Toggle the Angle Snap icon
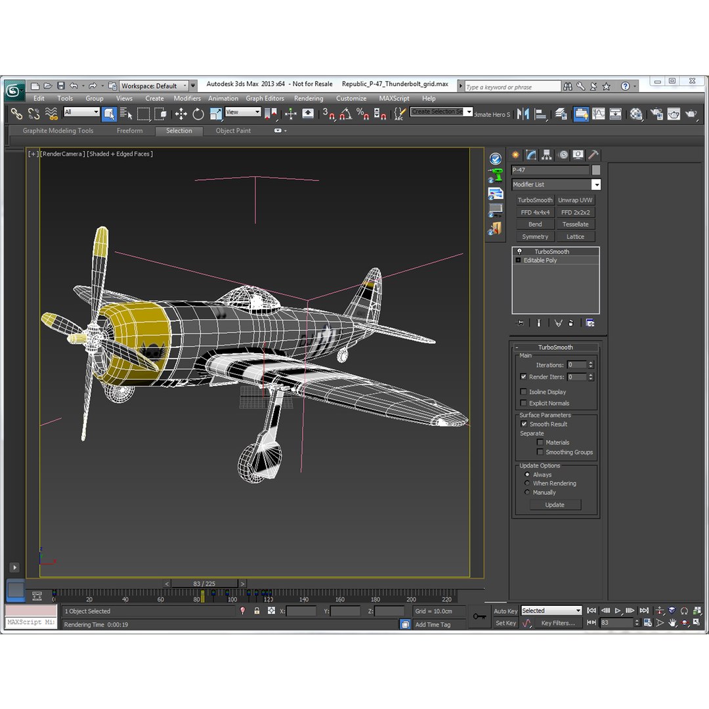The width and height of the screenshot is (709, 709). pyautogui.click(x=345, y=114)
